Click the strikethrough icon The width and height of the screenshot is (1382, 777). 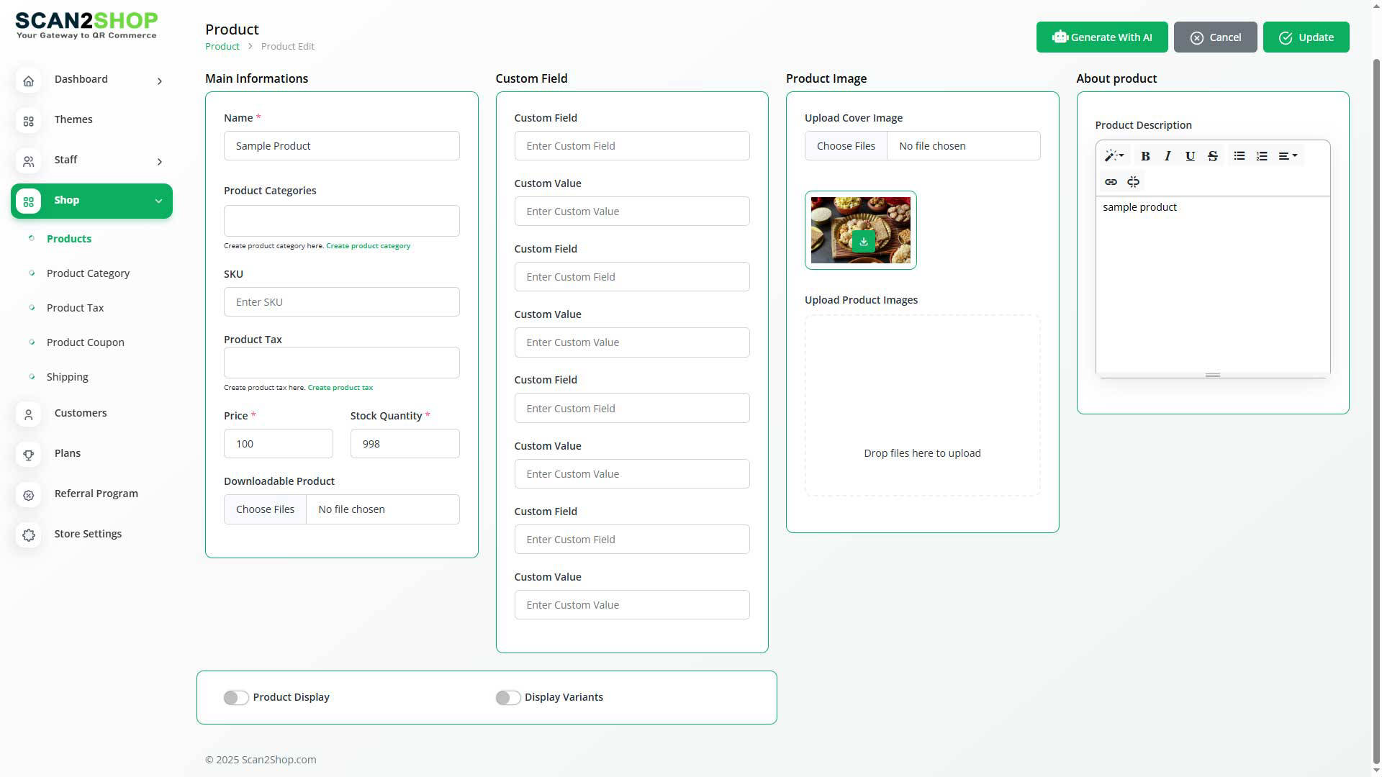(x=1212, y=156)
